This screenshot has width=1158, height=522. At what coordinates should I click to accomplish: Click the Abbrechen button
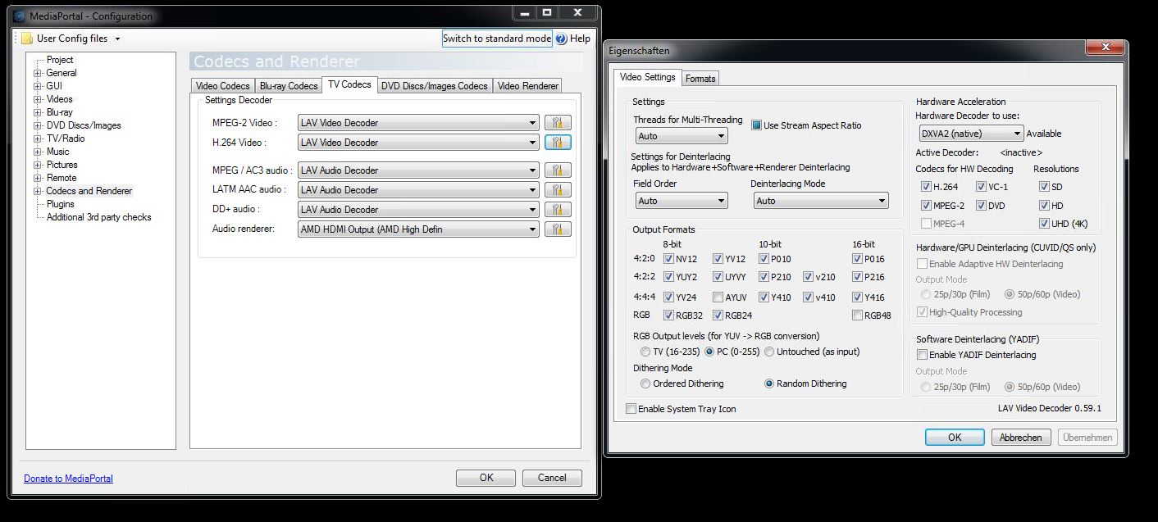click(1021, 438)
